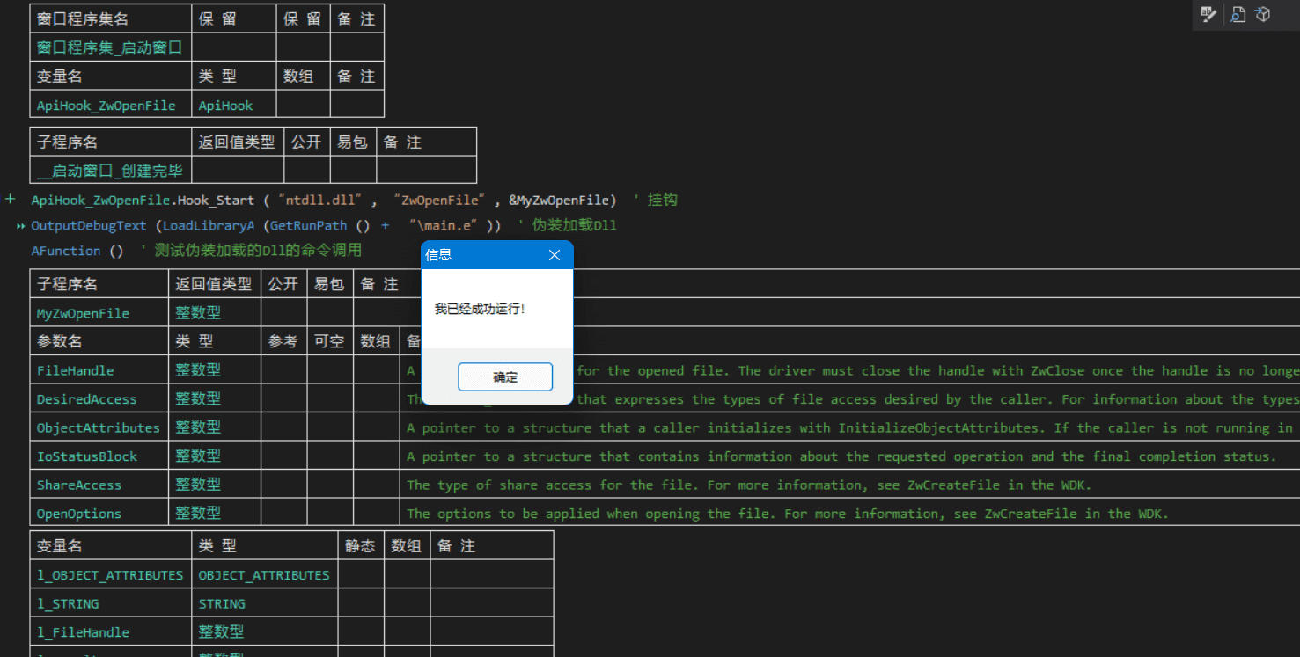The width and height of the screenshot is (1300, 657).
Task: Toggle 公开 cell for MyZwOpenFile
Action: click(x=283, y=313)
